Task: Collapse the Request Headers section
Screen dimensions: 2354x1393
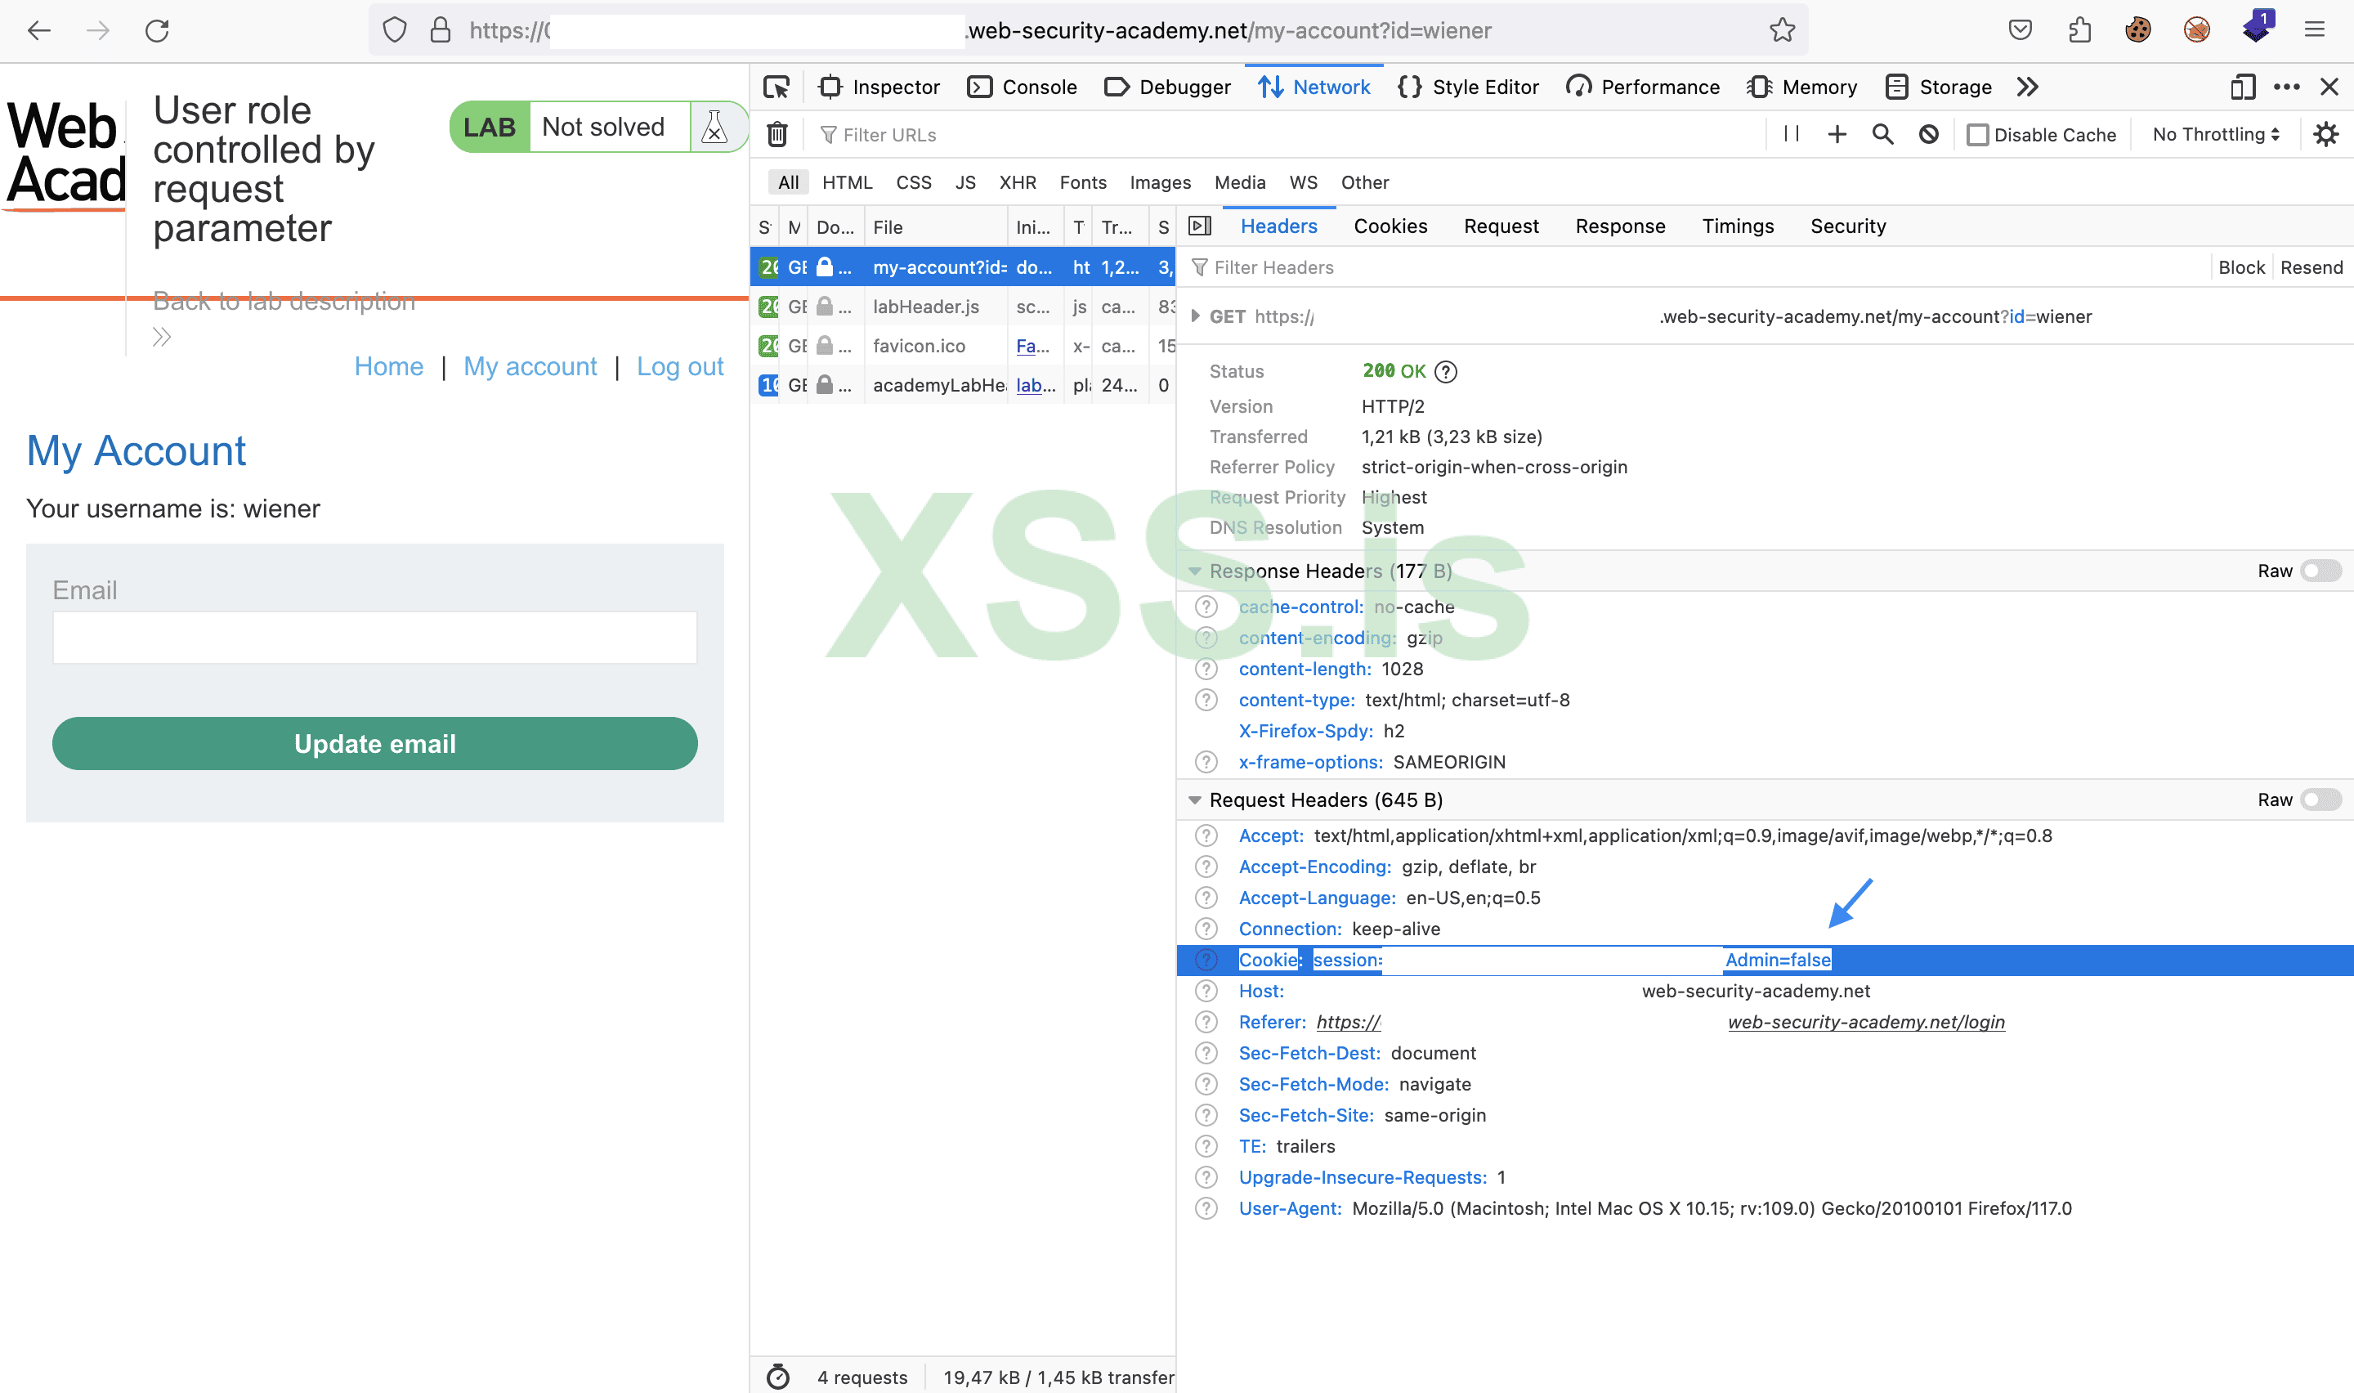Action: pyautogui.click(x=1194, y=800)
